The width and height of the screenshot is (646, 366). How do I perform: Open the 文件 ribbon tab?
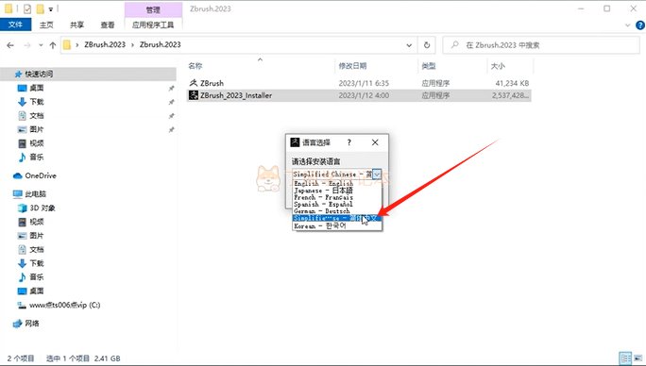pyautogui.click(x=15, y=25)
